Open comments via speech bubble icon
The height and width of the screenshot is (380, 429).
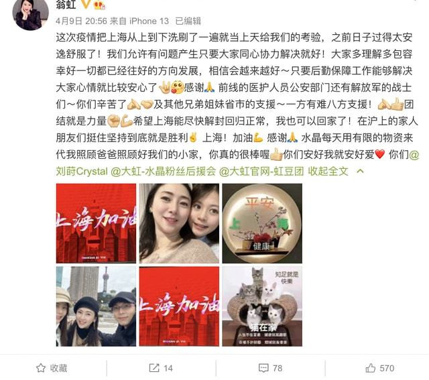pos(263,368)
